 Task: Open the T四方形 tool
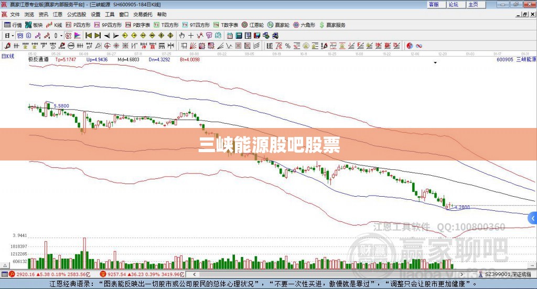click(166, 25)
